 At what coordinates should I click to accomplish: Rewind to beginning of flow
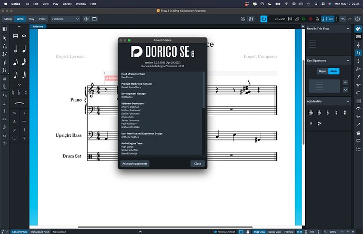point(290,19)
